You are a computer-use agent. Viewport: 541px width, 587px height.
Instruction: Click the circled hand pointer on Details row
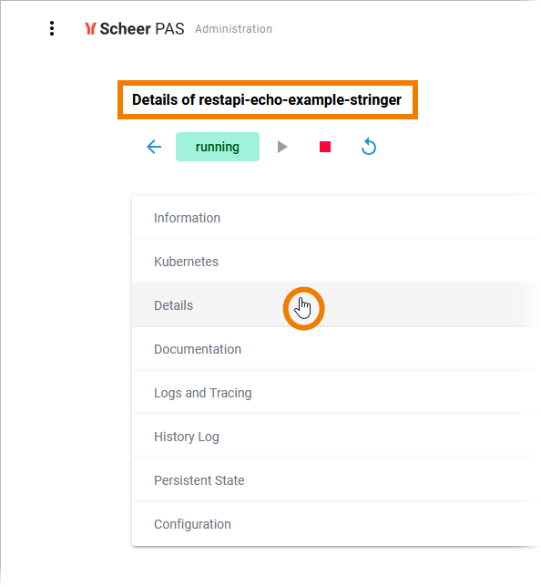click(303, 308)
